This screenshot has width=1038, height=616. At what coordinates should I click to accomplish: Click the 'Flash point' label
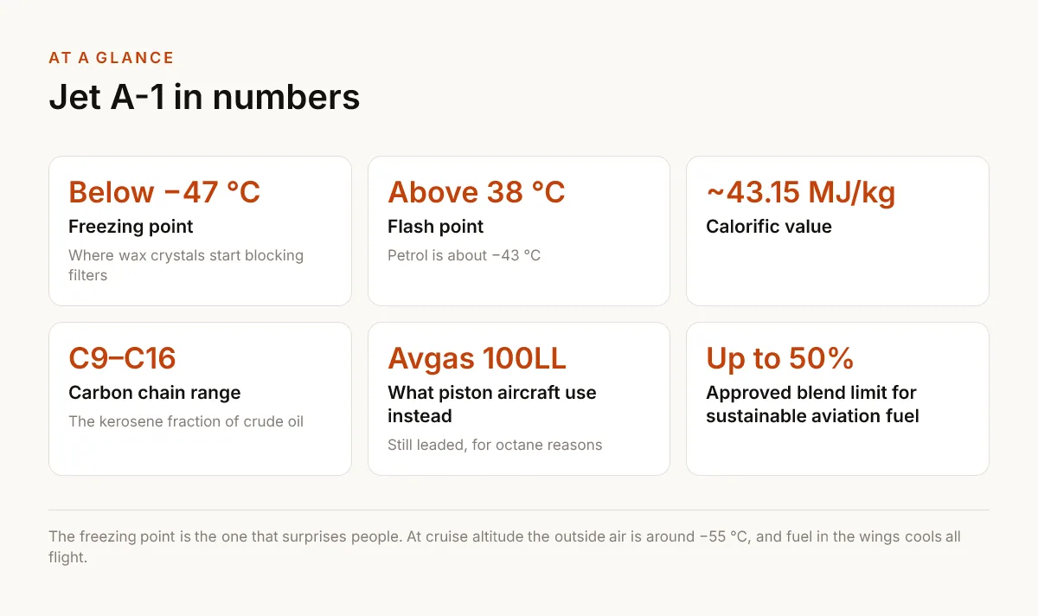click(x=436, y=227)
